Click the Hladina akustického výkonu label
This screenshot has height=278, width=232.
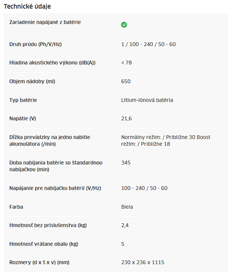click(x=52, y=63)
